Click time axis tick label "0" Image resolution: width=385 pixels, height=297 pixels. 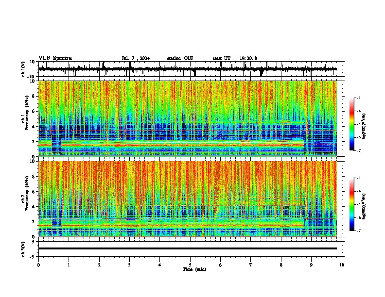point(38,265)
